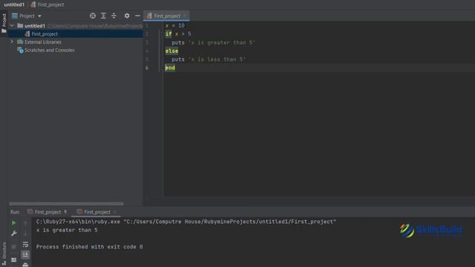Click untitled1 in navigation breadcrumb

coord(14,4)
